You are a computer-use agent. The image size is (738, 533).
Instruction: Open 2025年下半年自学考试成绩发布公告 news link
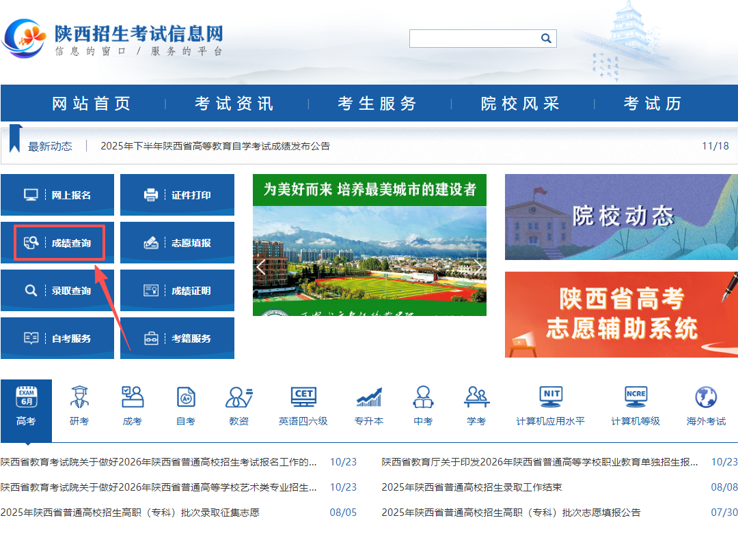point(215,146)
